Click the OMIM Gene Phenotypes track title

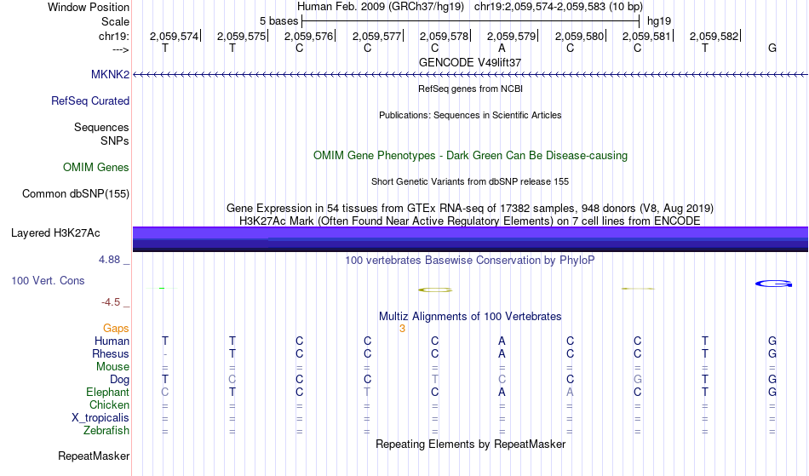pos(470,155)
